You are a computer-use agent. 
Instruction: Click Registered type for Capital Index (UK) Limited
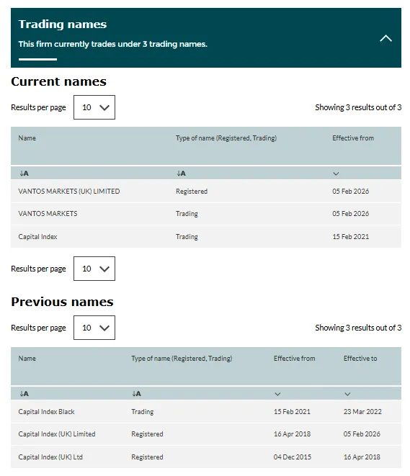[147, 434]
